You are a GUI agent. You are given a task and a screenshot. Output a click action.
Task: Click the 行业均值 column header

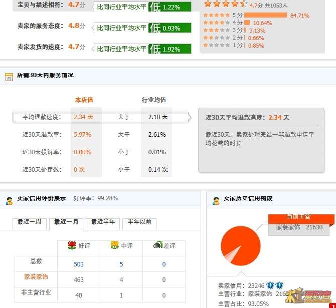click(154, 100)
